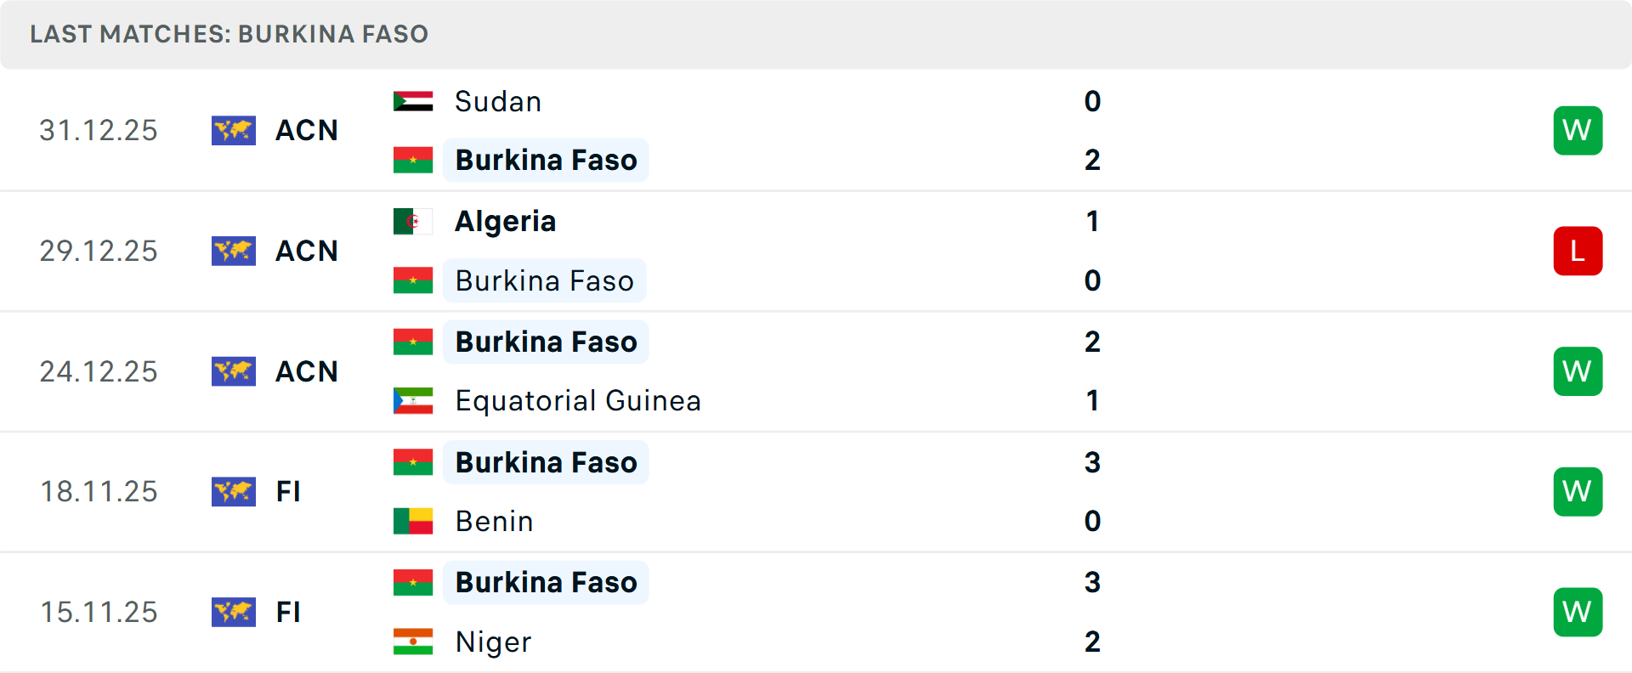The height and width of the screenshot is (673, 1632).
Task: Open the Equatorial Guinea team link
Action: (x=578, y=401)
